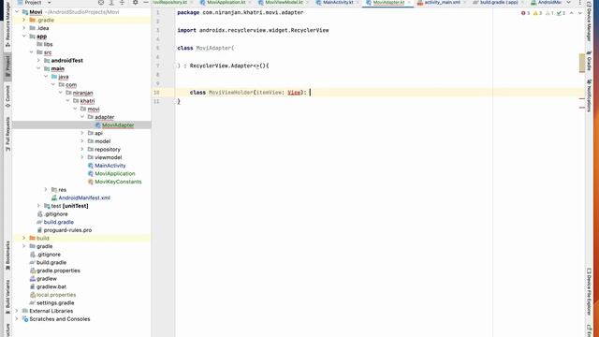The height and width of the screenshot is (337, 599).
Task: Switch to MainActivity.kt tab
Action: (338, 2)
